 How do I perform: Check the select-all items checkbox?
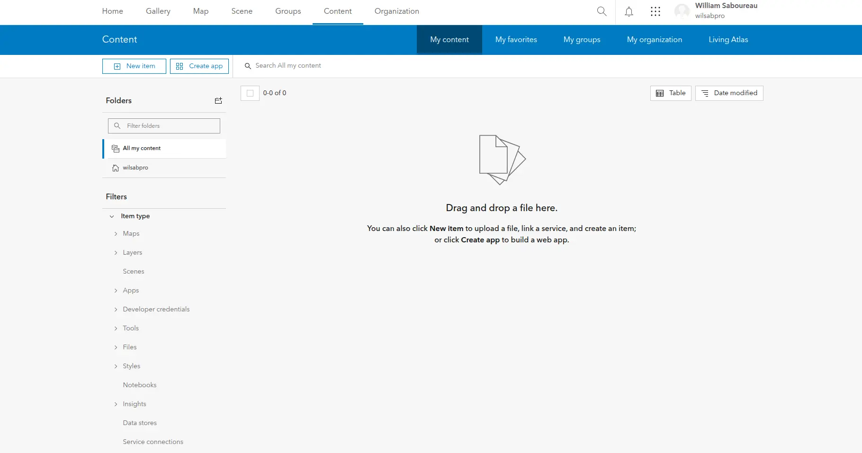point(250,93)
